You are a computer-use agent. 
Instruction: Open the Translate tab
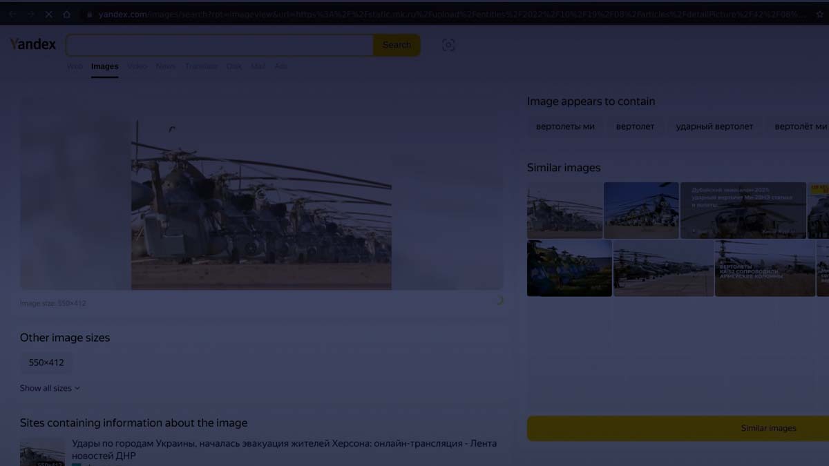tap(201, 66)
